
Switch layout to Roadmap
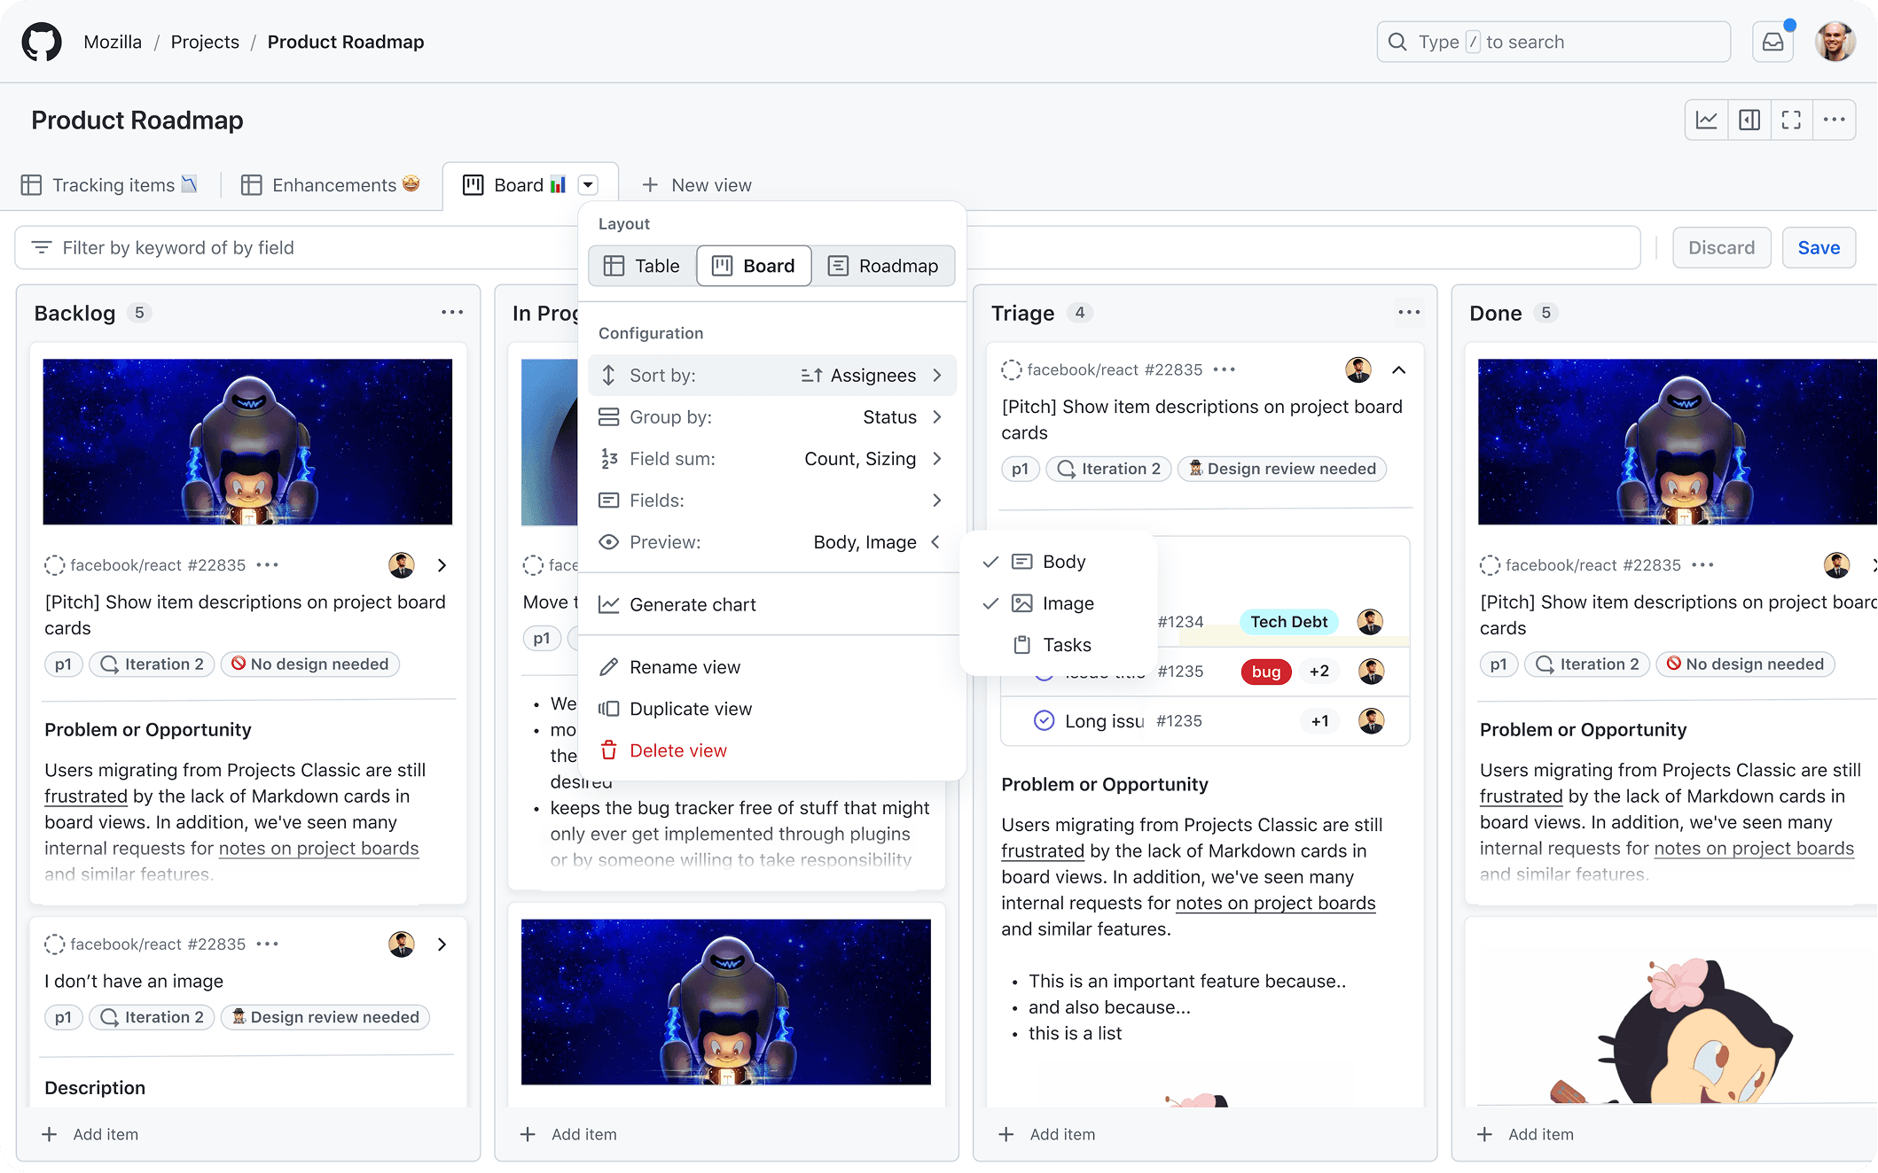point(883,266)
